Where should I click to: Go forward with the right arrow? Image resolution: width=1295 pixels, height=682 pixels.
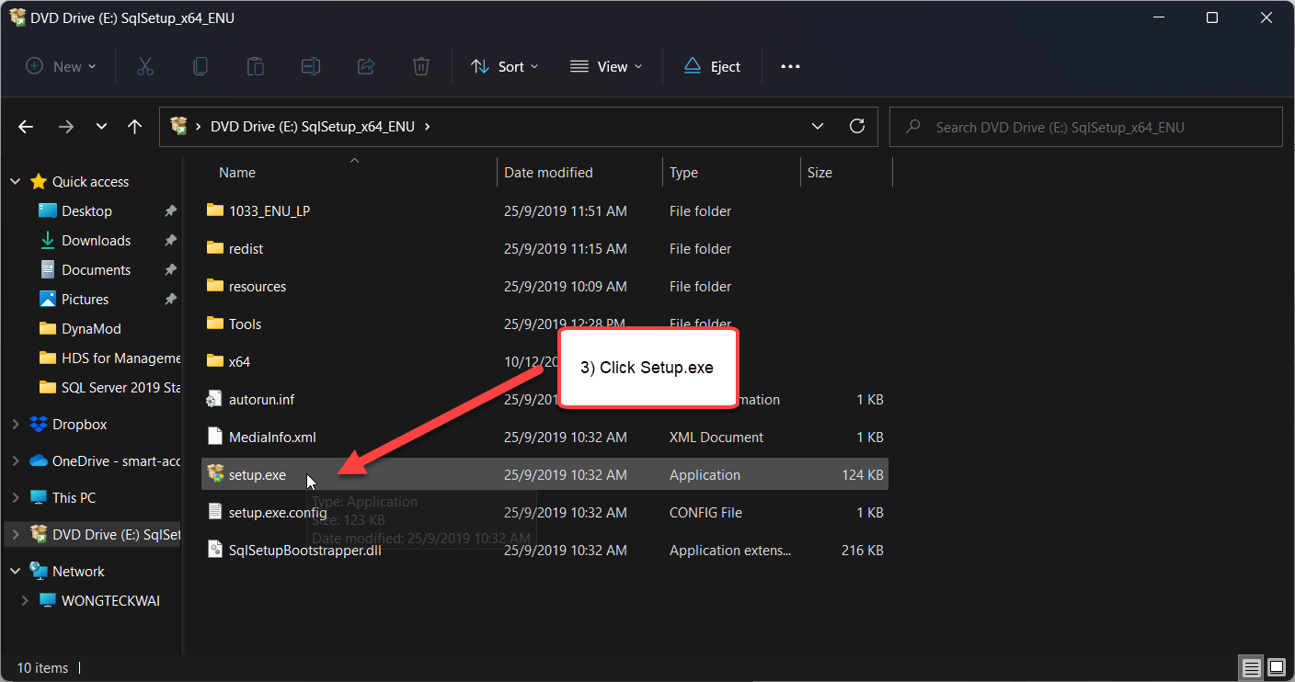(x=65, y=127)
